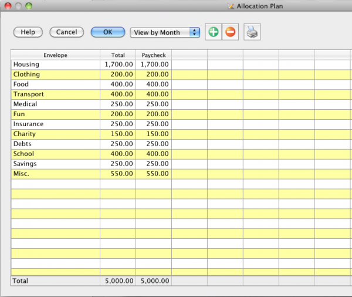Viewport: 352px width, 297px height.
Task: Click the Charity paycheck amount 150.00
Action: [154, 134]
